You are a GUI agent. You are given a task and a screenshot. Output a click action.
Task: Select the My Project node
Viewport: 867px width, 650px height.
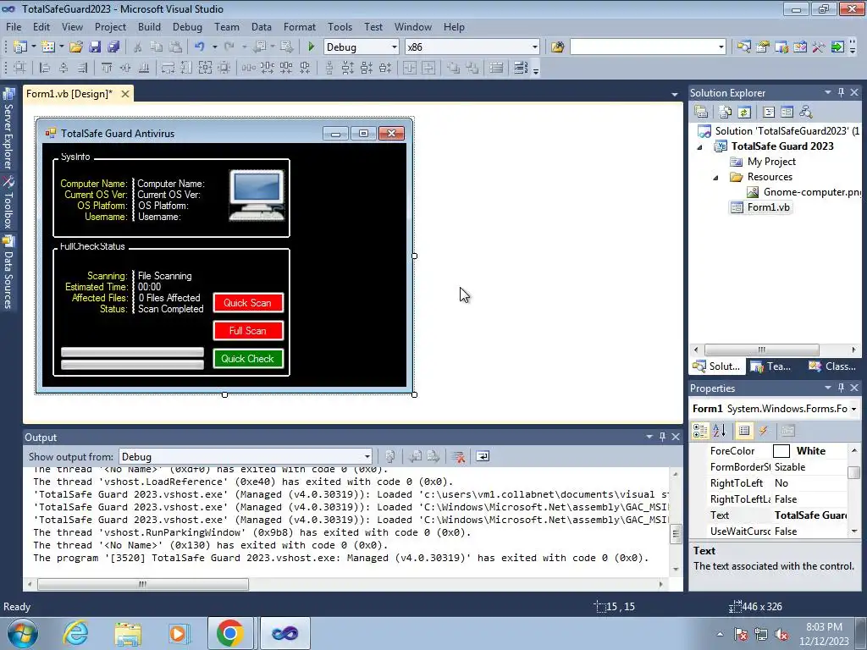click(763, 162)
